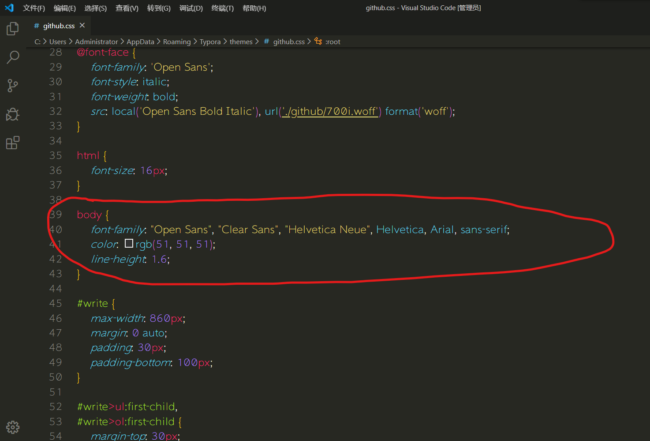
Task: Click the Users breadcrumb segment
Action: point(58,41)
